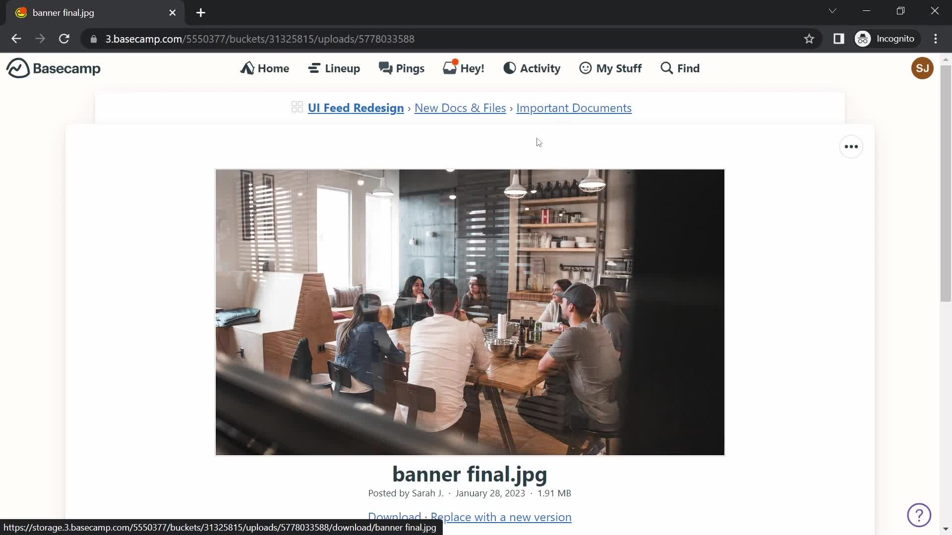Click the Basecamp home logo icon

pos(17,68)
